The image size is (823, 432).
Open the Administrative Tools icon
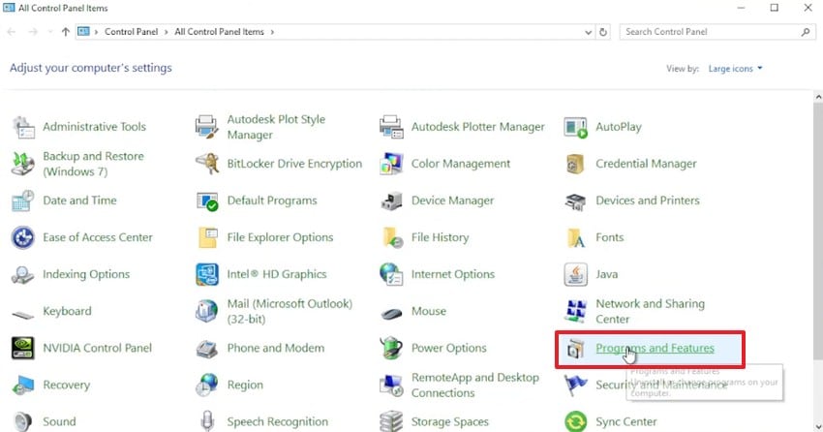(x=23, y=127)
